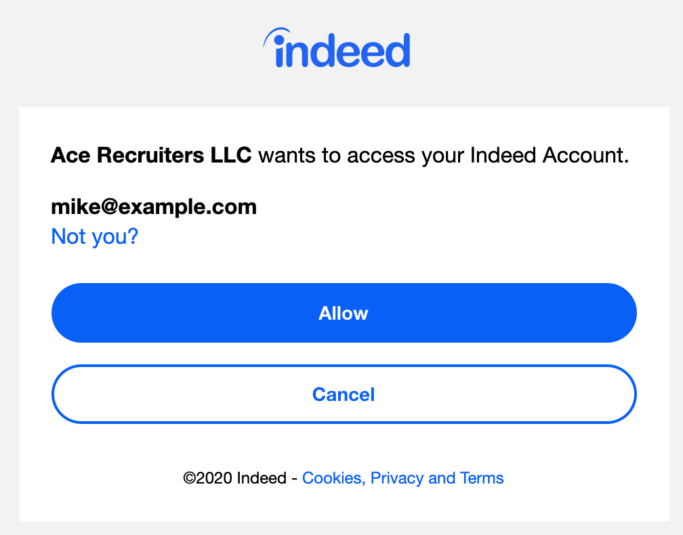Click "wants to access your" message text
Viewport: 683px width, 535px height.
362,155
